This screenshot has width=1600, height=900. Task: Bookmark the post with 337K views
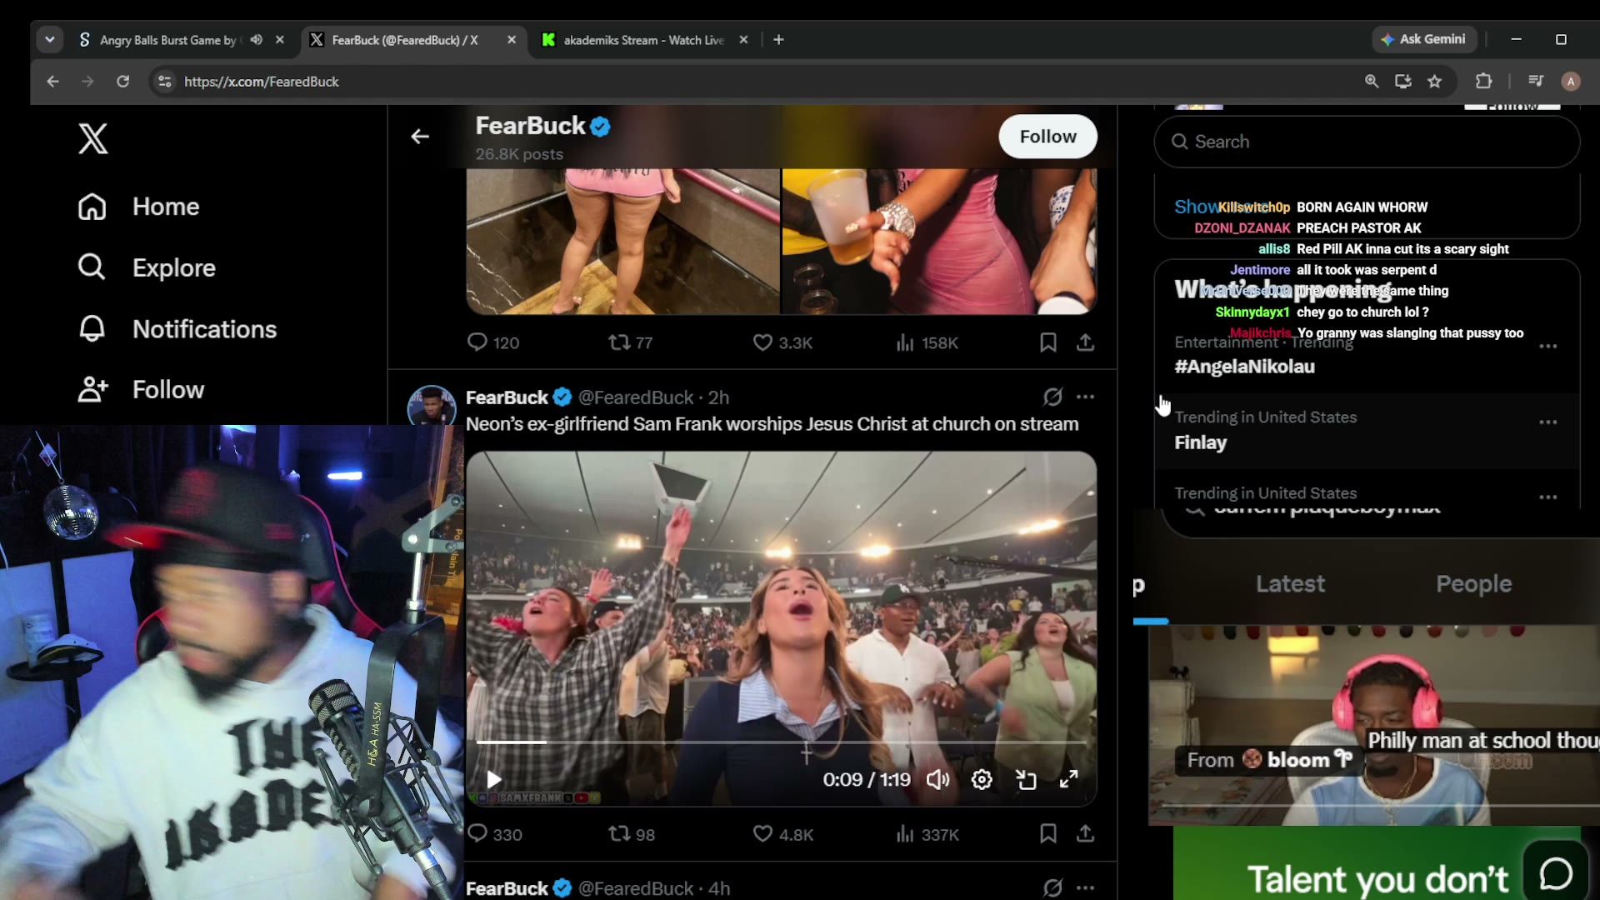click(x=1048, y=834)
